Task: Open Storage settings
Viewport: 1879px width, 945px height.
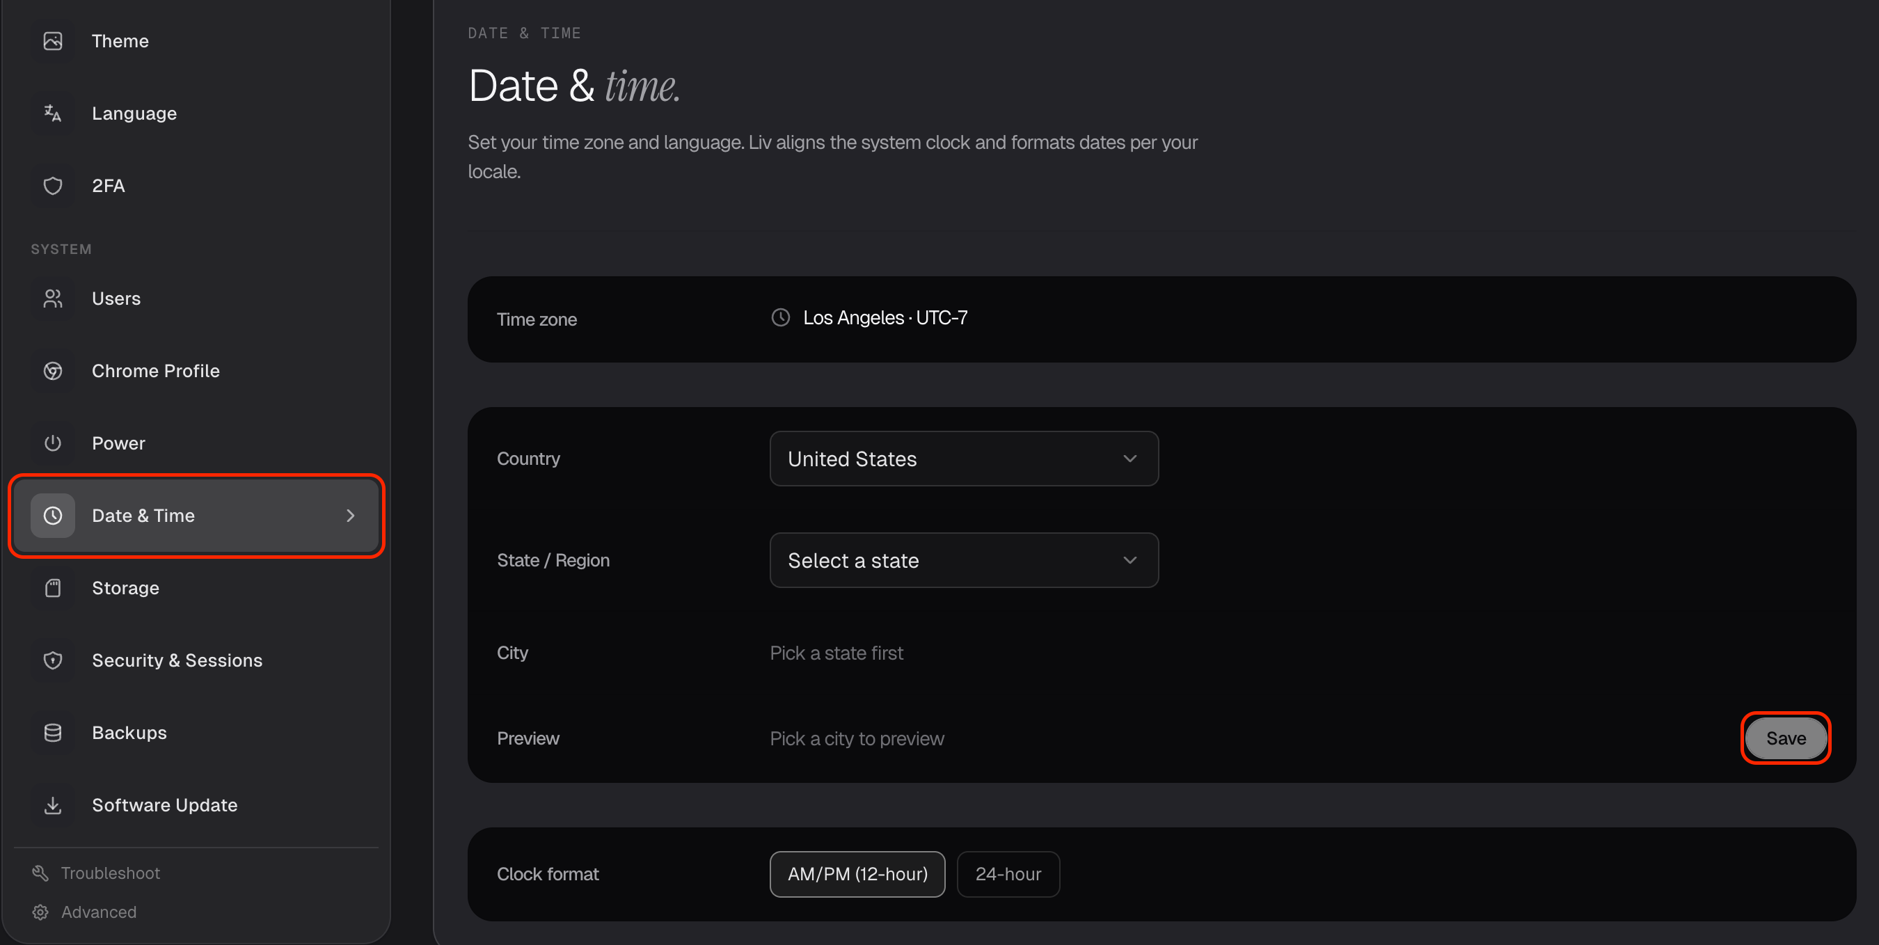Action: click(196, 588)
